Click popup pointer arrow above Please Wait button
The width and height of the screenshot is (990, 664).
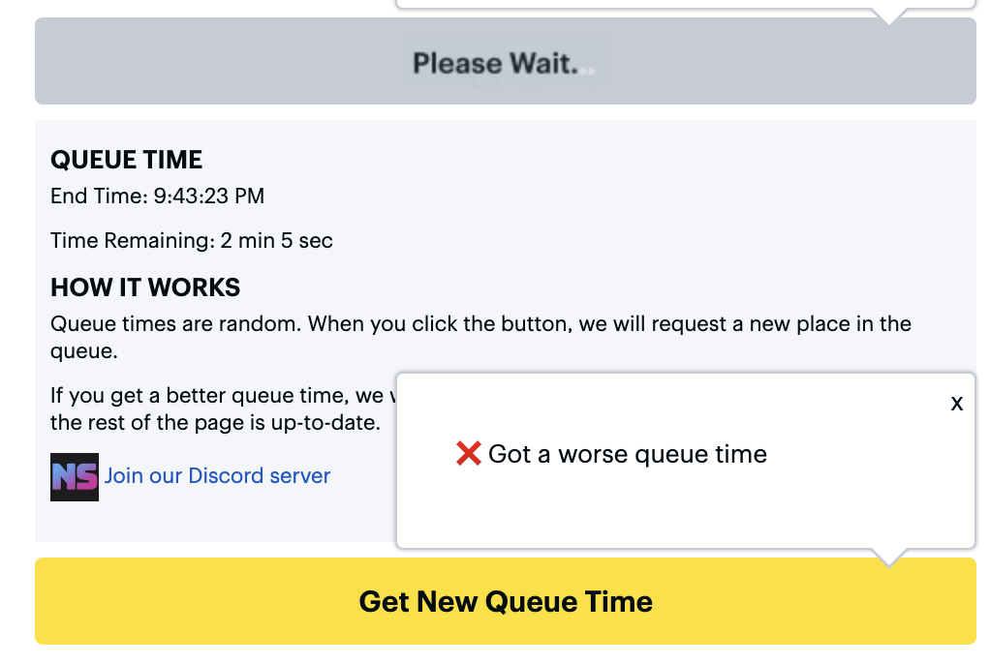[x=889, y=16]
